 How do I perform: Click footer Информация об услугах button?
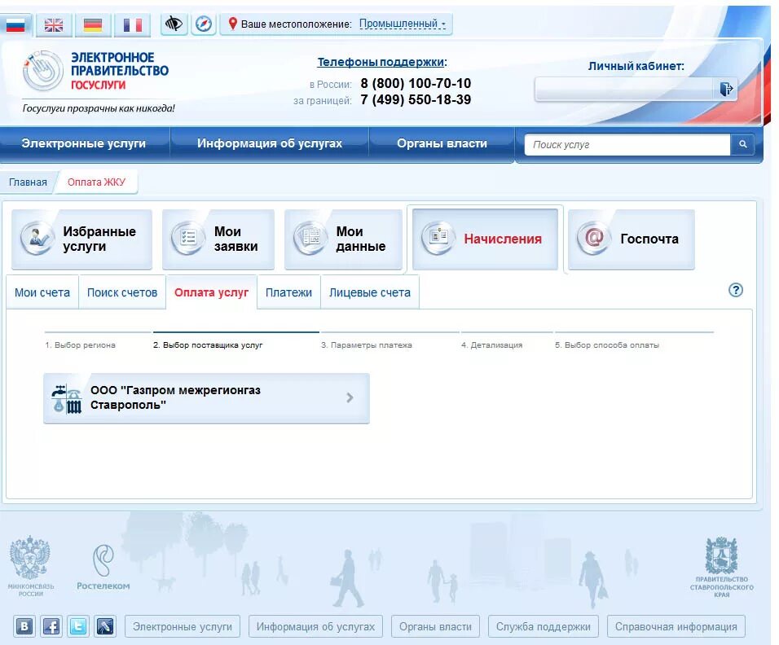tap(315, 626)
